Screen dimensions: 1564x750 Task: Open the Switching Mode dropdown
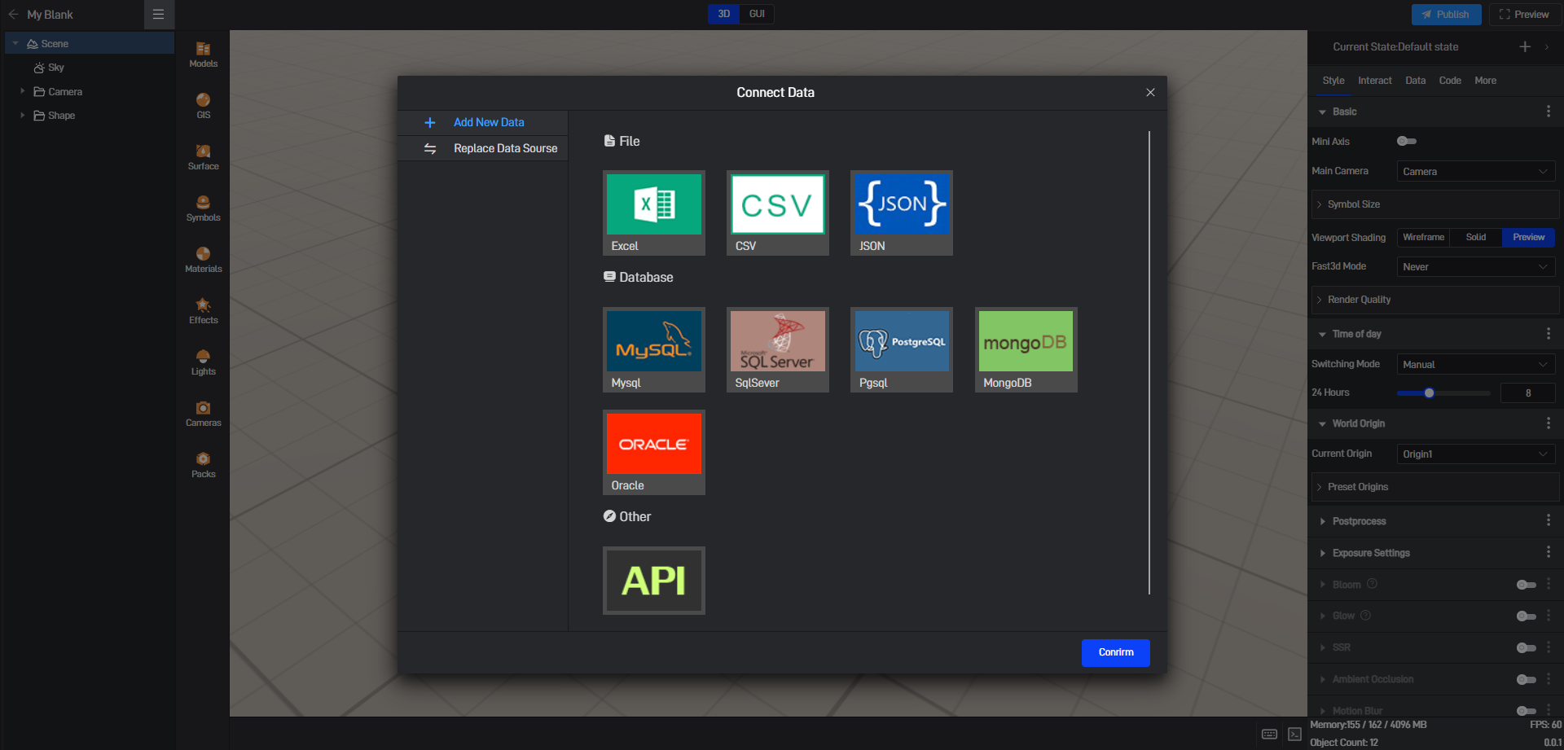pyautogui.click(x=1476, y=365)
